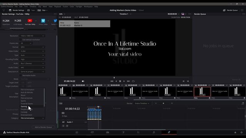
Task: Select the Vimeo render preset
Action: pos(43,22)
